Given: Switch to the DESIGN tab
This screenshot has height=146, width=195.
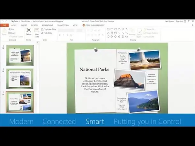Looking at the screenshot, I should [34, 25].
